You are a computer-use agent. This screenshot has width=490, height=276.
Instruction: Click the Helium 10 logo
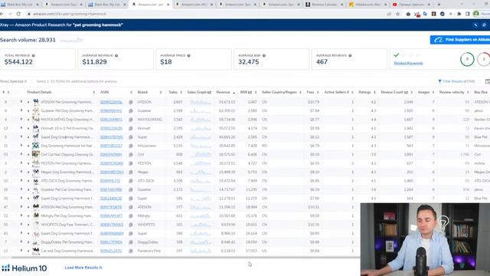pos(24,268)
